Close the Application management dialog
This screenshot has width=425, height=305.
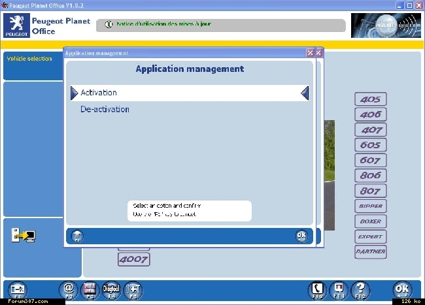pyautogui.click(x=310, y=53)
